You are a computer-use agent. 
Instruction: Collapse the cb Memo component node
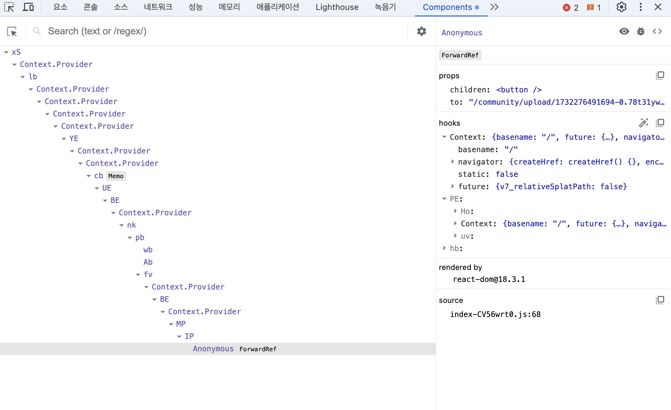click(x=89, y=176)
